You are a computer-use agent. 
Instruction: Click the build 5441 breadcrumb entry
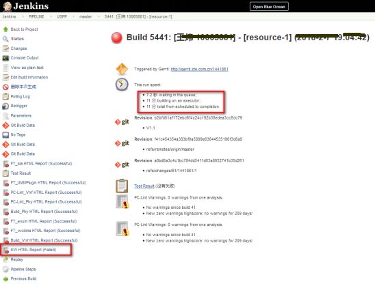(138, 16)
